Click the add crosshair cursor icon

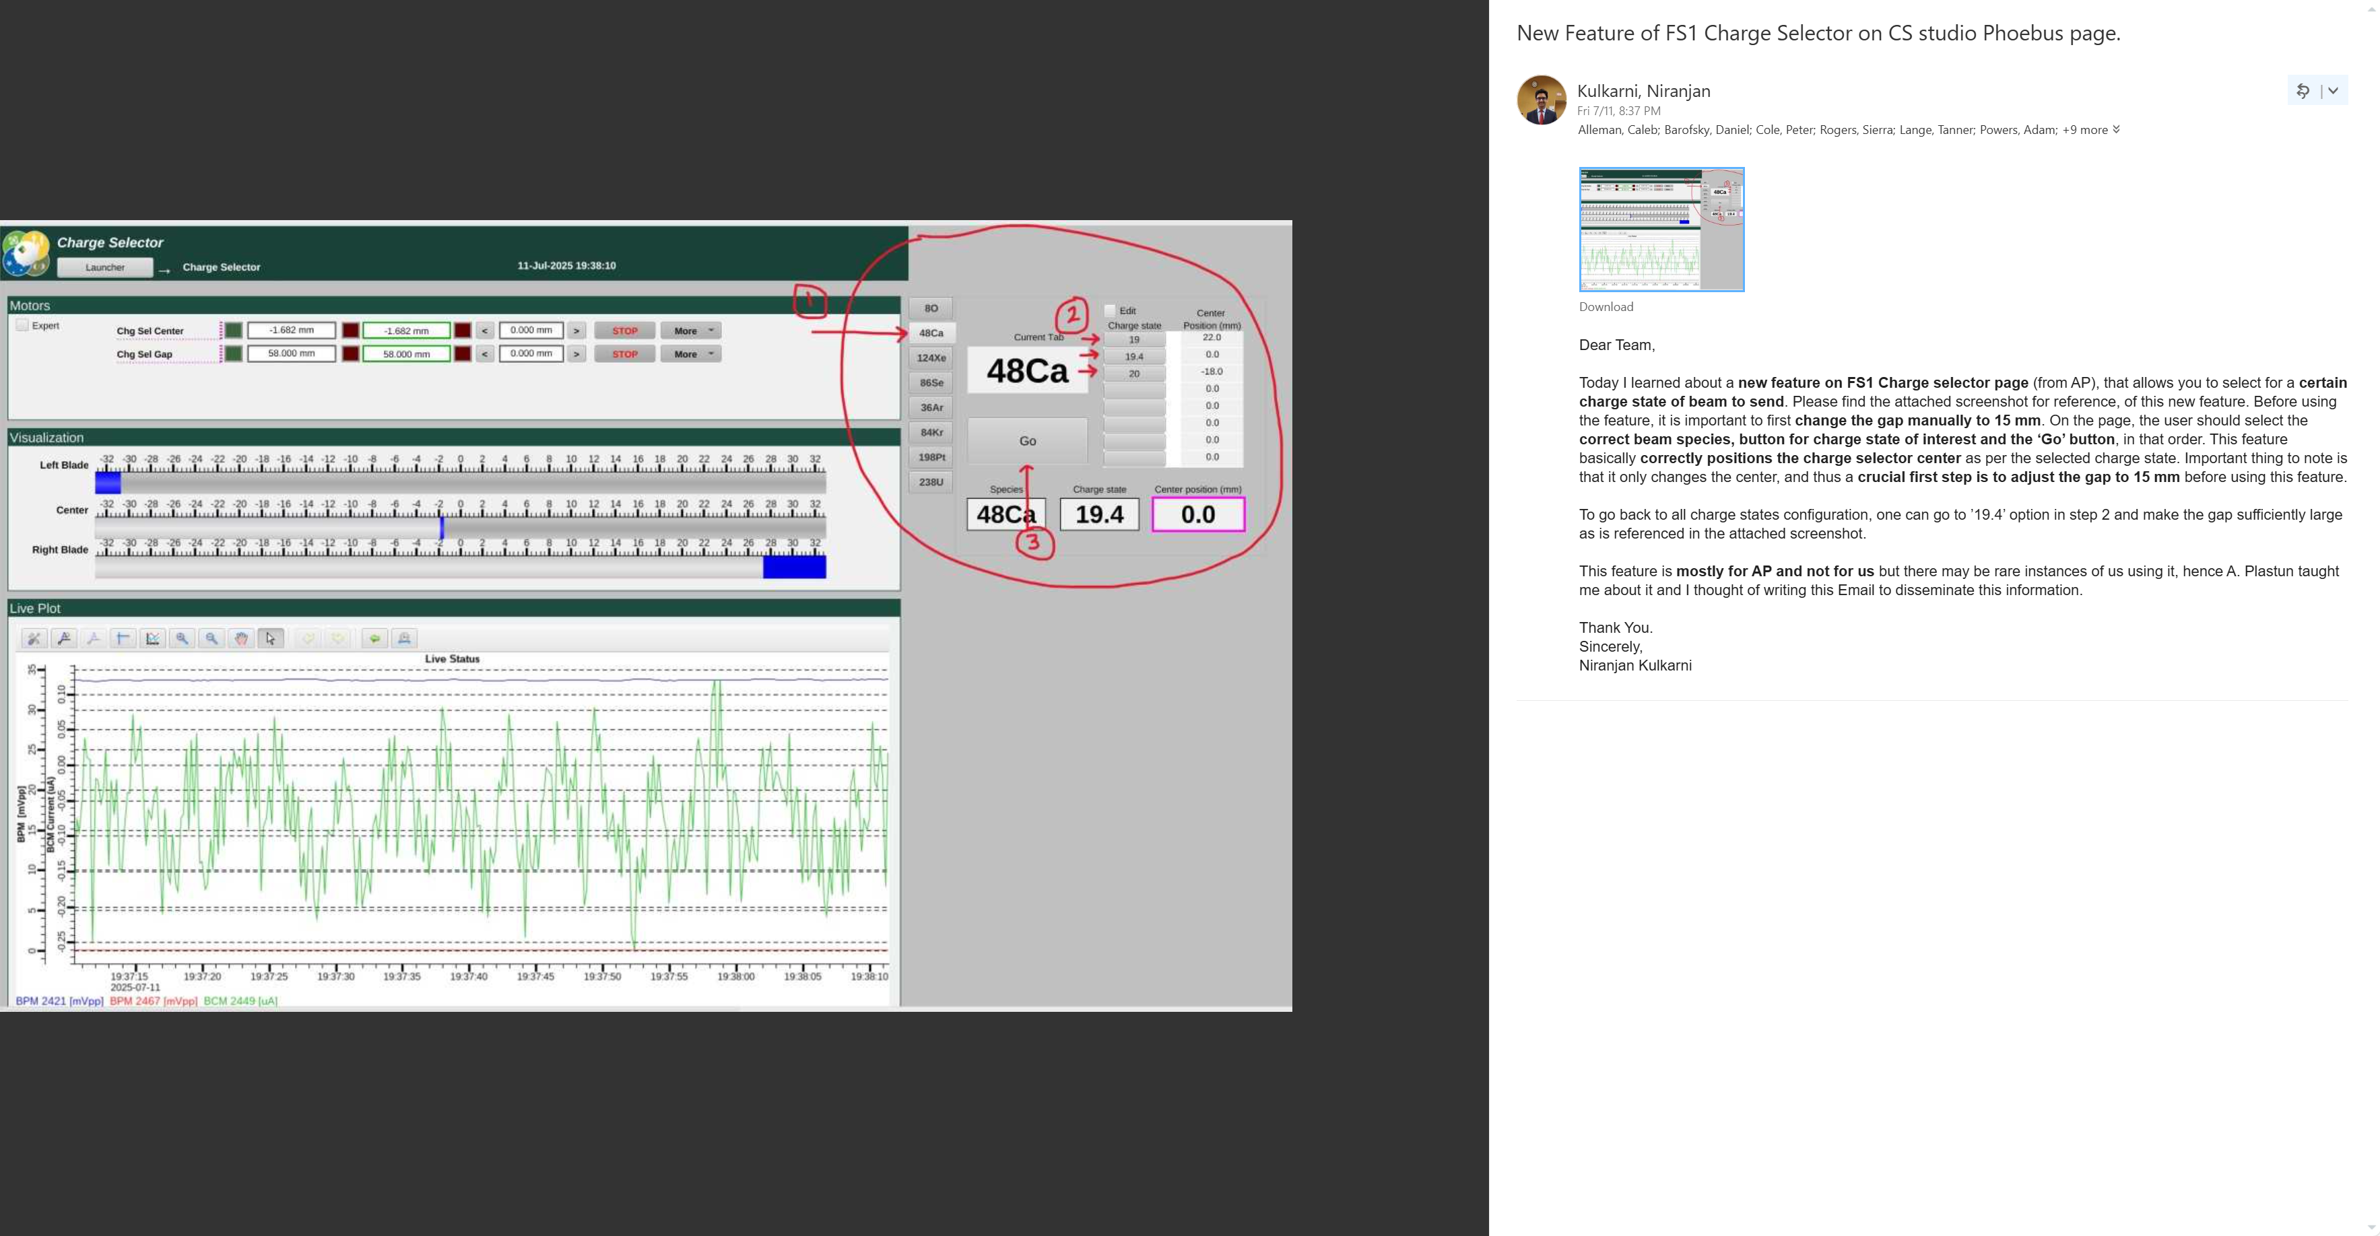point(123,638)
